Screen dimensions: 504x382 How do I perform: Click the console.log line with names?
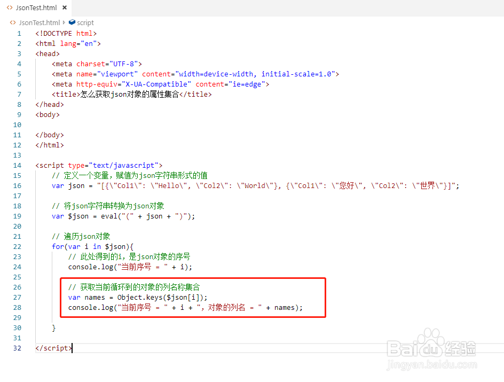185,308
